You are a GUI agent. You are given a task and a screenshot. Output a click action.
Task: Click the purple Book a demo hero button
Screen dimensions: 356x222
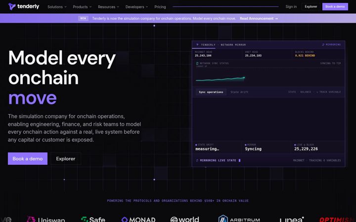pyautogui.click(x=28, y=158)
